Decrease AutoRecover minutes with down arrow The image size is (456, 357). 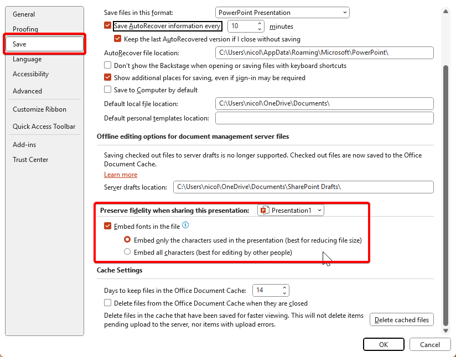(260, 29)
